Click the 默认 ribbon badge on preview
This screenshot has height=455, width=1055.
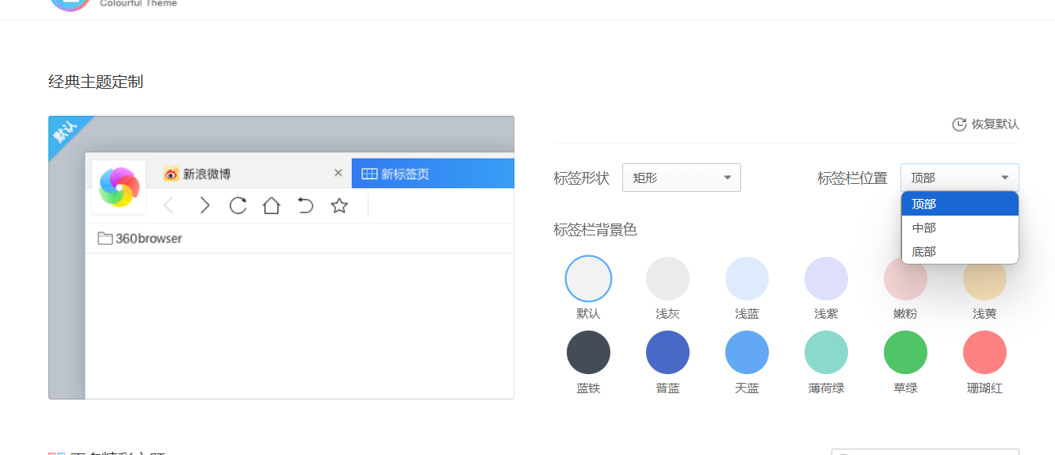(66, 132)
